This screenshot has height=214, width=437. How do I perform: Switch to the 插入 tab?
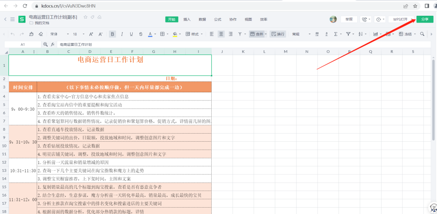(187, 20)
